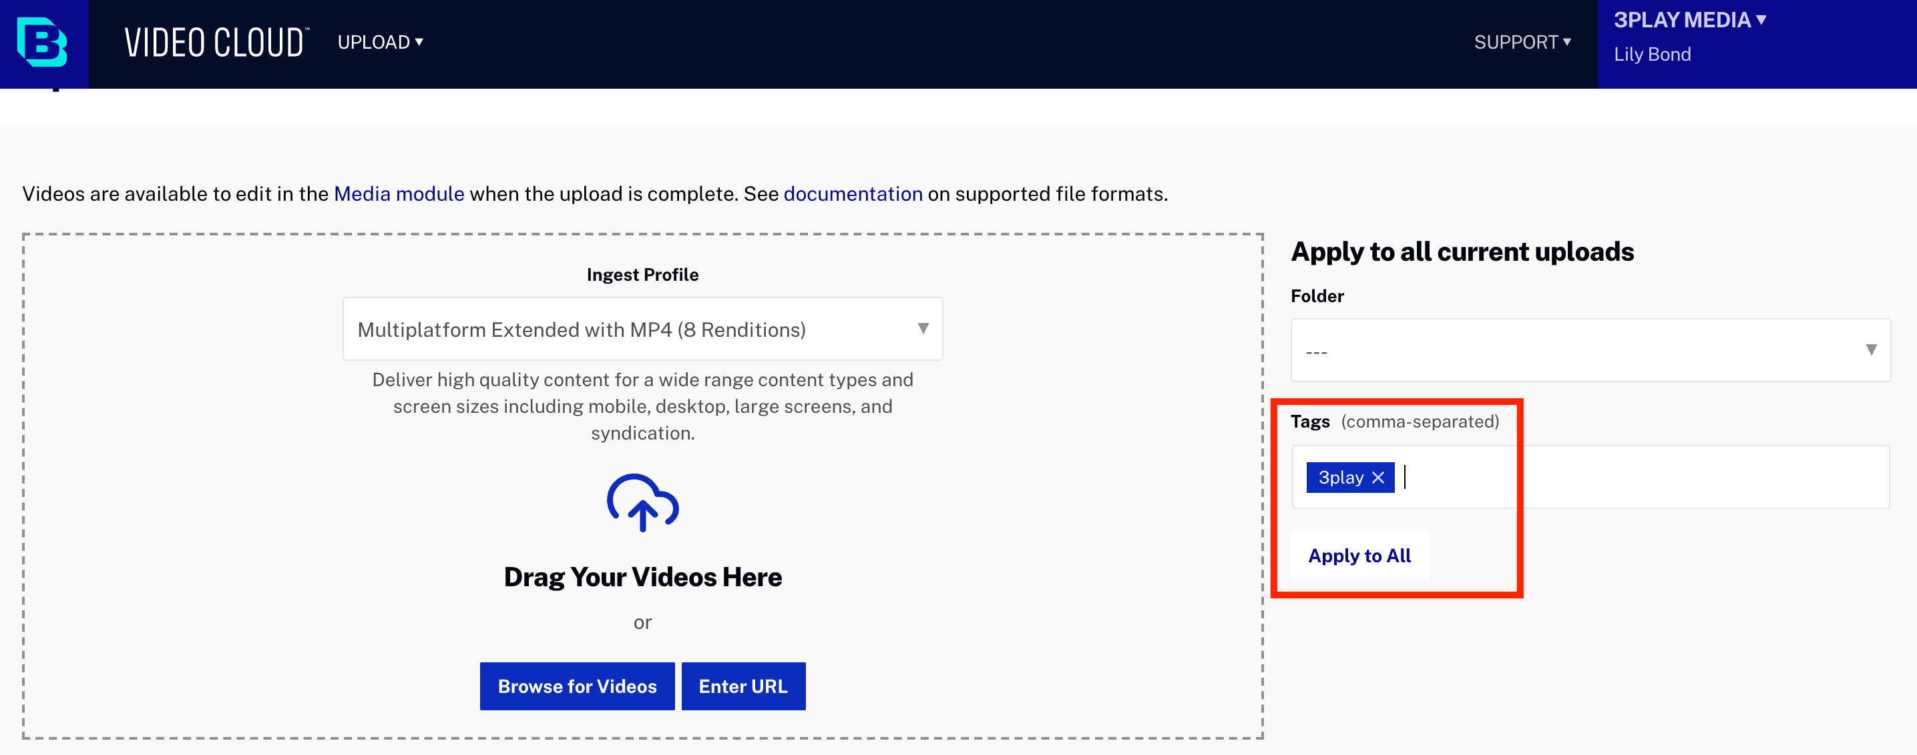The image size is (1917, 755).
Task: Click the cloud upload arrow icon
Action: (x=642, y=503)
